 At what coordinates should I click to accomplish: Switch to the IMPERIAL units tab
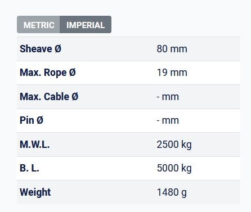coord(86,25)
